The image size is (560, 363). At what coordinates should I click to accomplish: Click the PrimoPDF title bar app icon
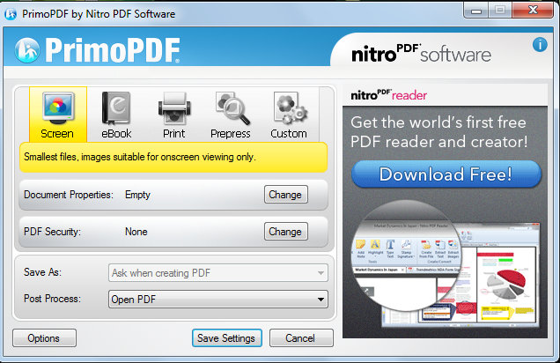(x=11, y=14)
